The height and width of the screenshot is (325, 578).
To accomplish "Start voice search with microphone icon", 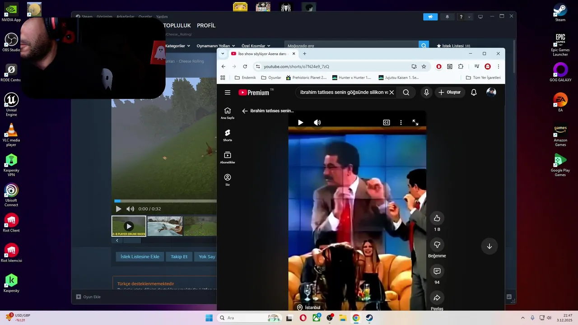I will point(426,93).
